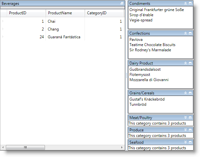
Task: Maximize the Meat/Poultry tile
Action: point(190,118)
